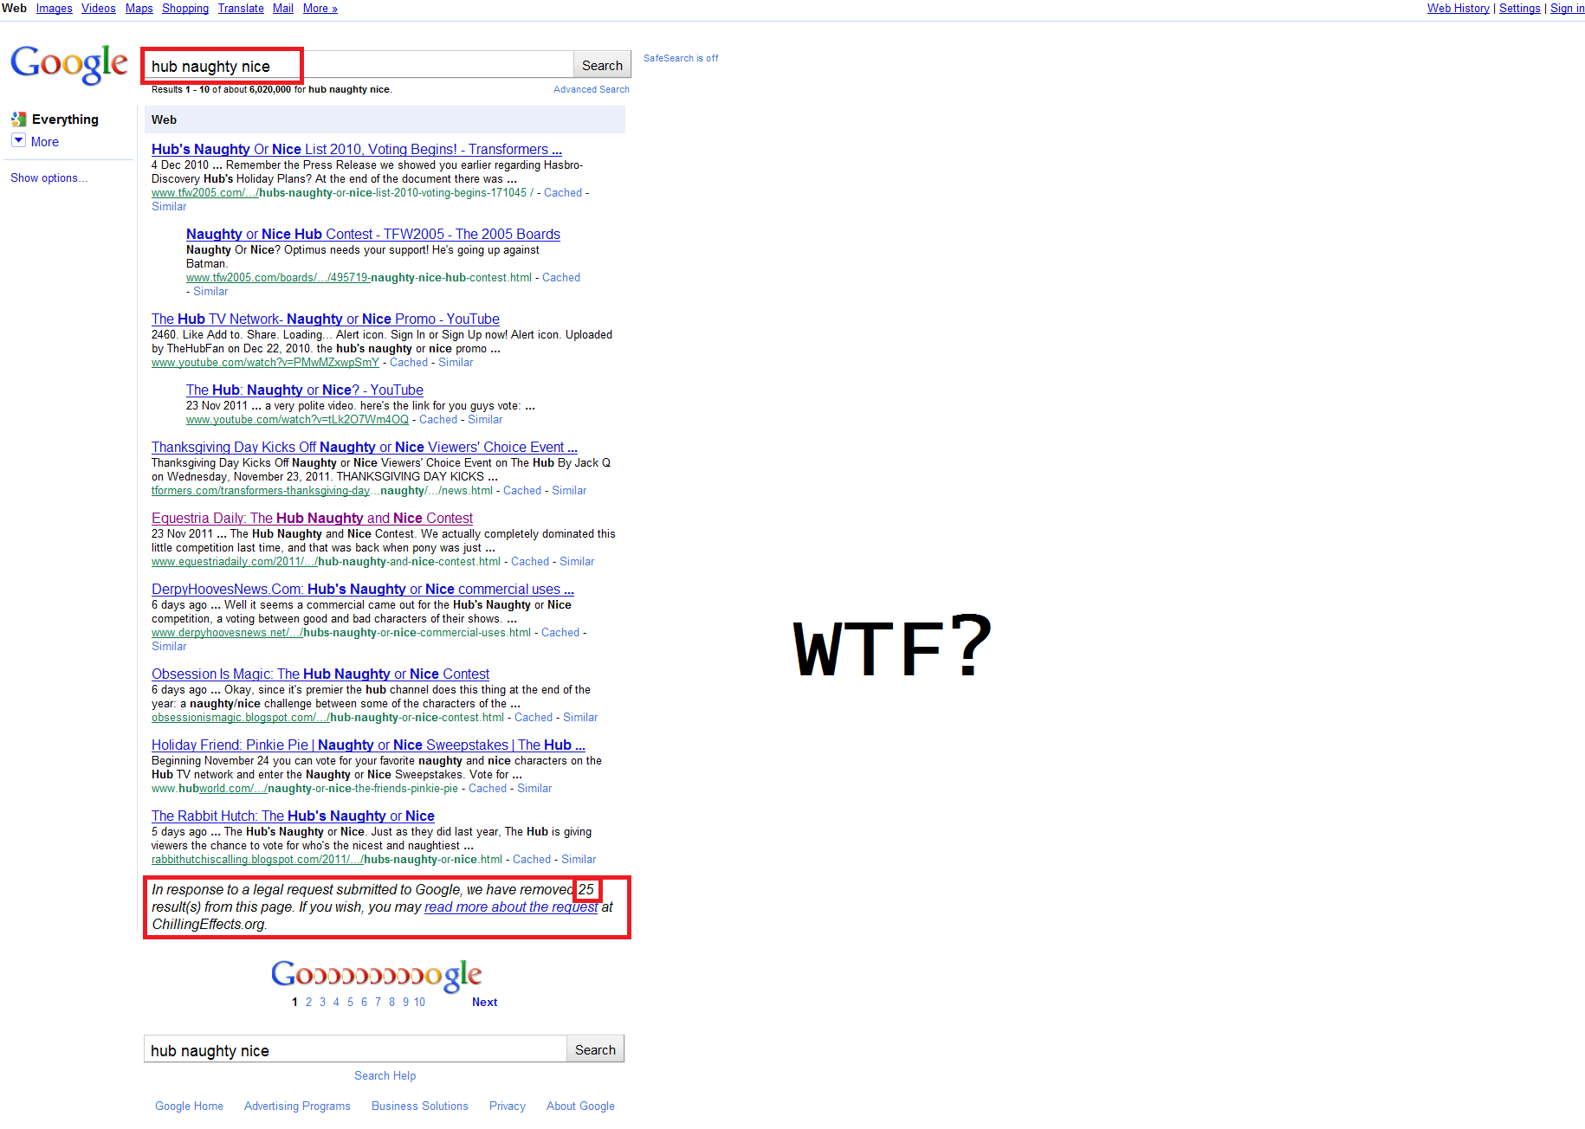Open Advertising Programs footer link

[x=297, y=1106]
